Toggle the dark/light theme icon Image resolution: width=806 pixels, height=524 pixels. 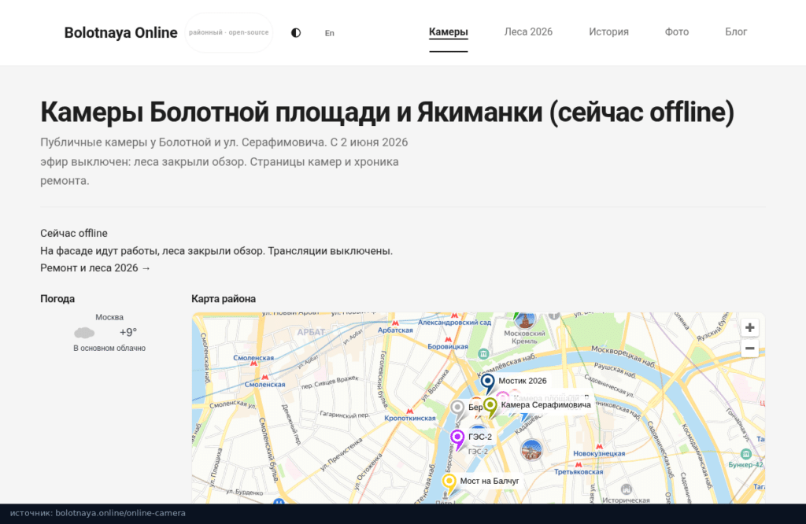296,33
